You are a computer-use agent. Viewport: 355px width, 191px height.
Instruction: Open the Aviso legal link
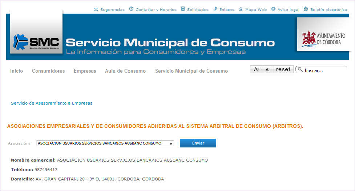(288, 10)
